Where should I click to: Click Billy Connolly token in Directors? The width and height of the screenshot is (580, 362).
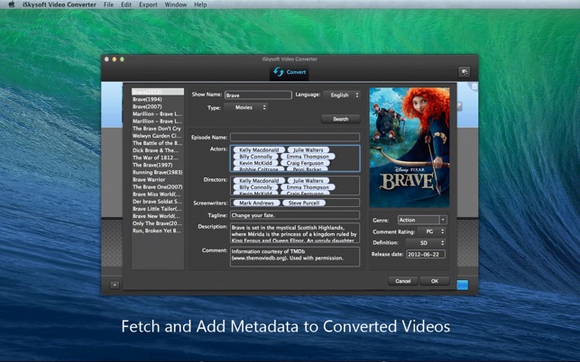coord(255,187)
